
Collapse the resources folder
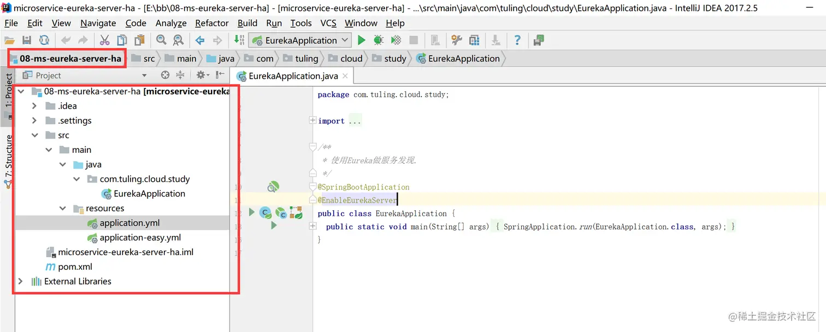tap(62, 208)
